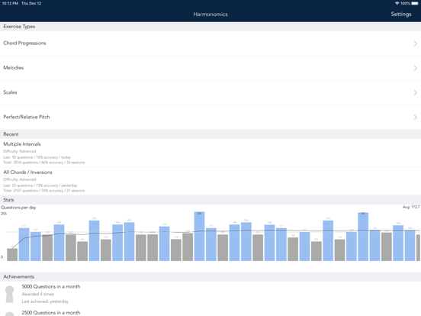Open Settings in the top bar
The width and height of the screenshot is (421, 316).
coord(401,15)
